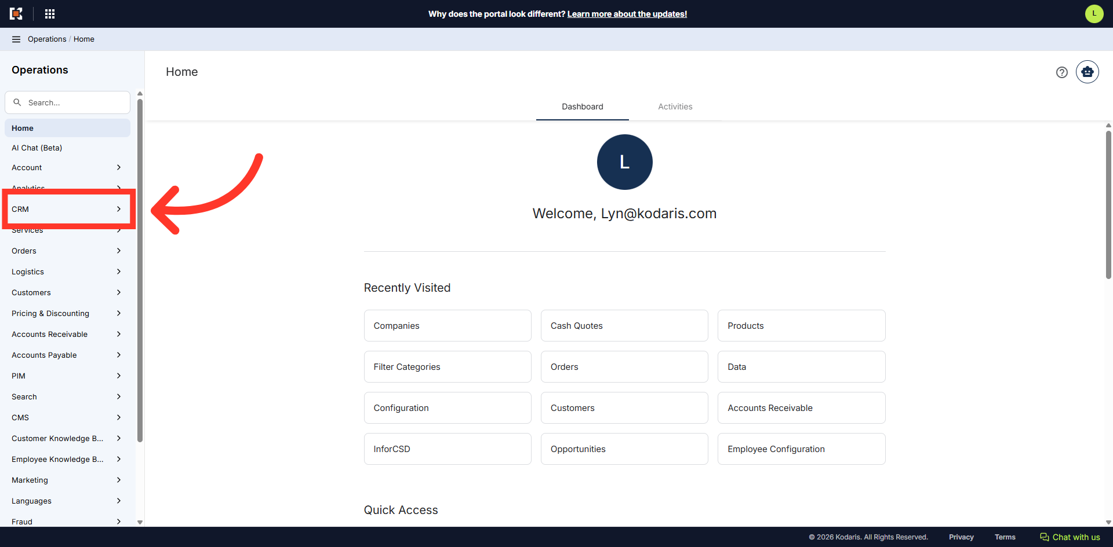
Task: Open Employee Knowledge B... sidebar item
Action: pyautogui.click(x=67, y=459)
